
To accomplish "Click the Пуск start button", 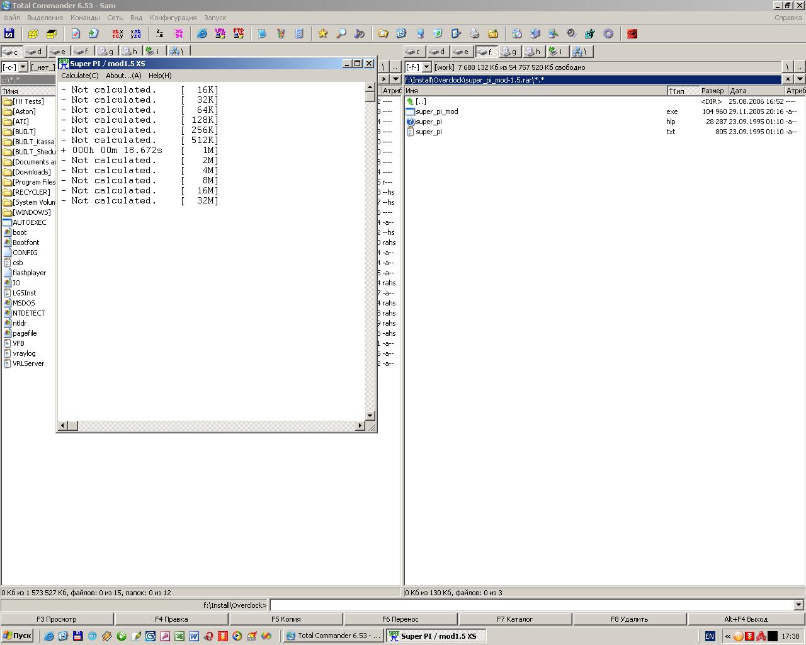I will tap(17, 636).
